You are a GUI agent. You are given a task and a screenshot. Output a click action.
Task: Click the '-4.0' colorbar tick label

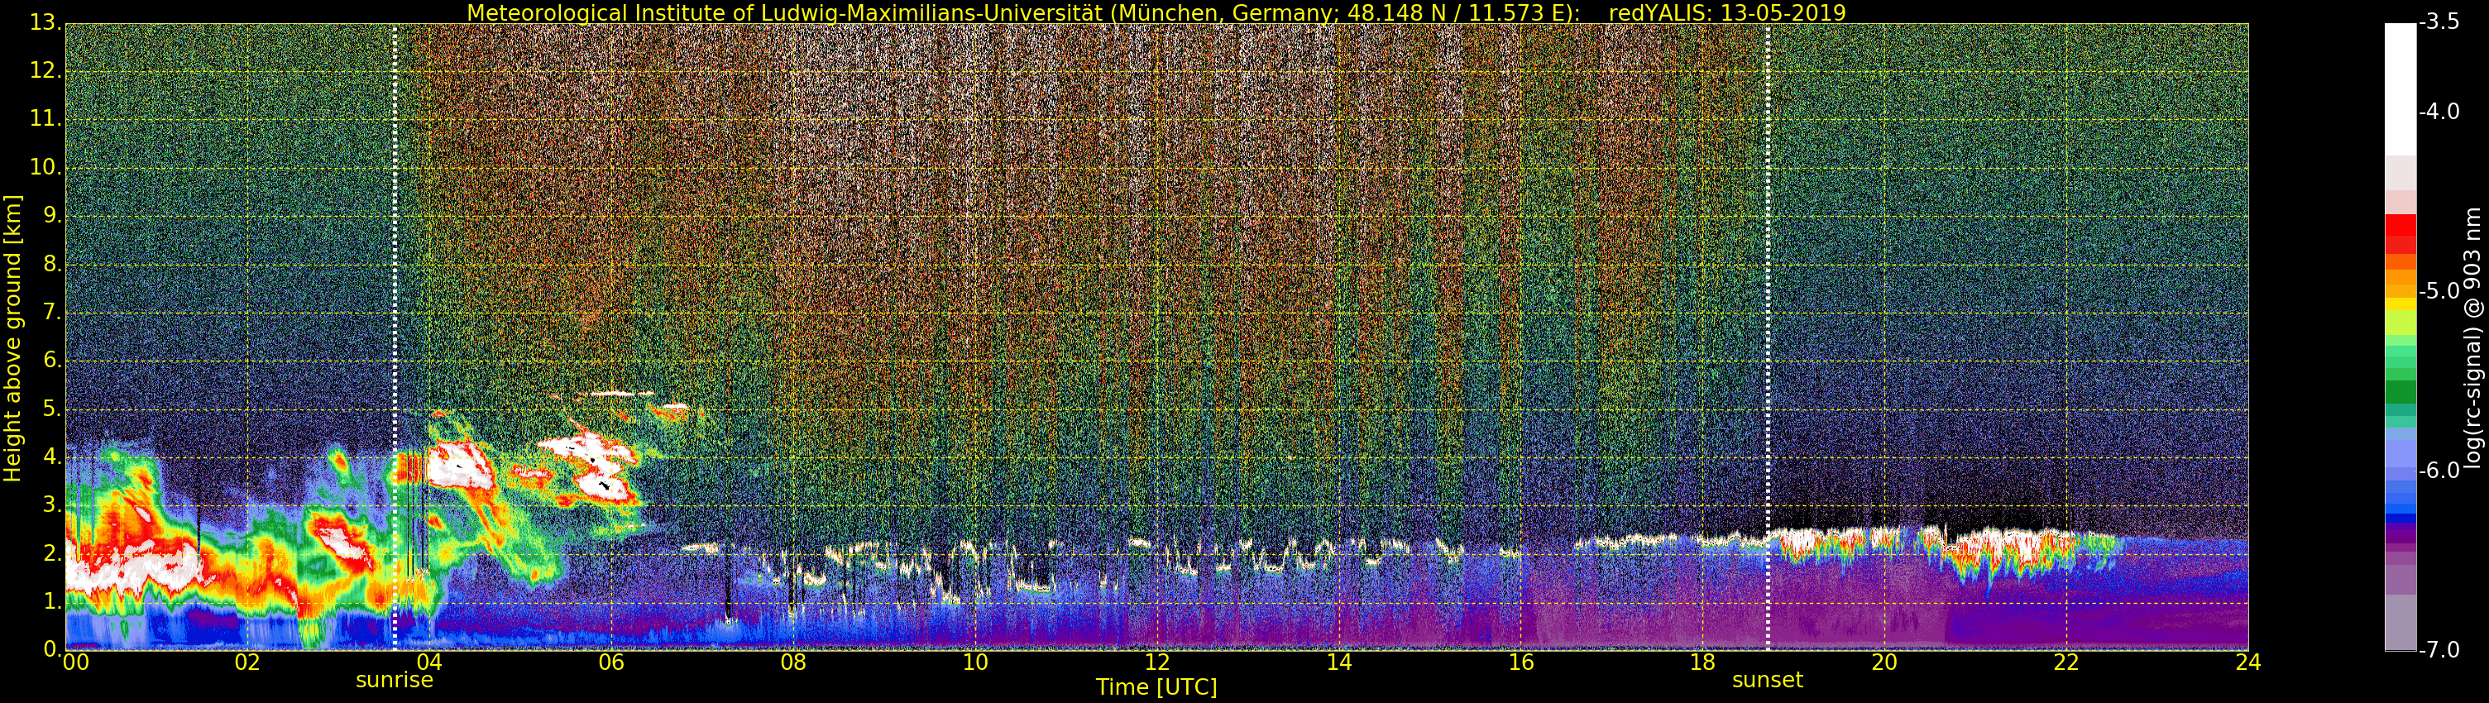coord(2439,111)
